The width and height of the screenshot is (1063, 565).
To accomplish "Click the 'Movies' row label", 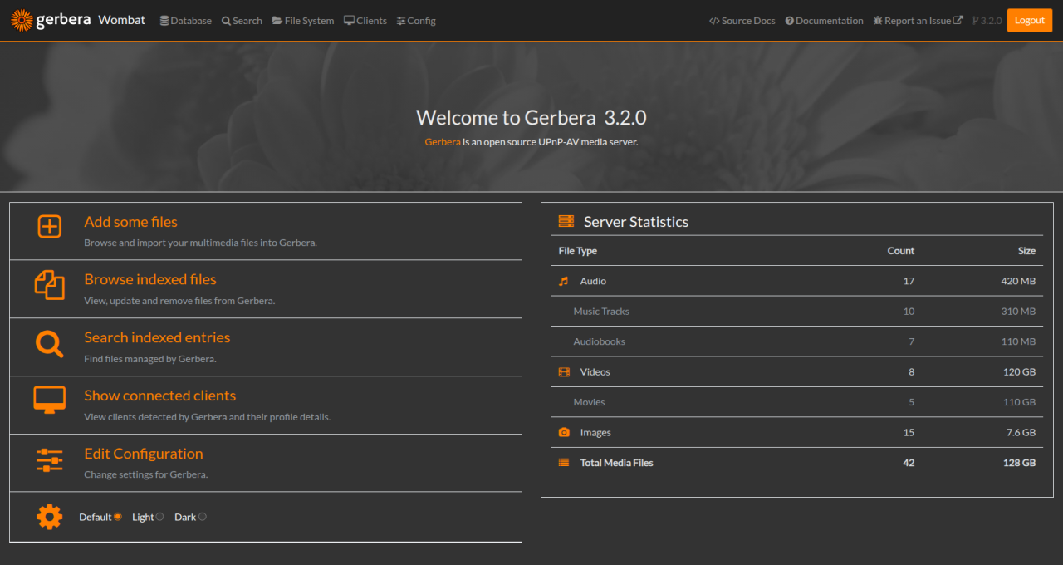I will [x=589, y=402].
